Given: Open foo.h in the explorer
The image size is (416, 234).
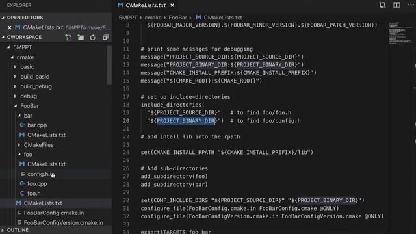Looking at the screenshot, I should pos(34,194).
